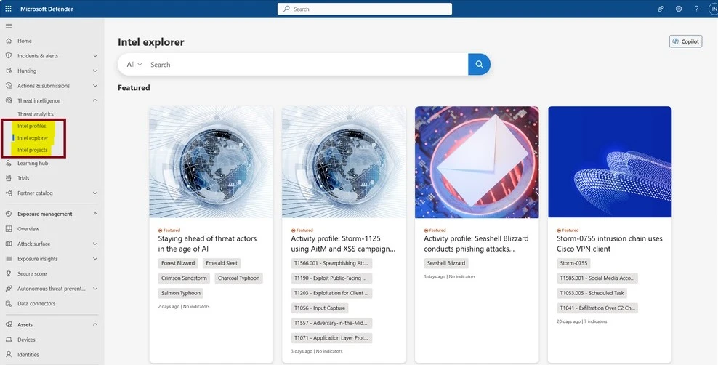The width and height of the screenshot is (718, 365).
Task: Click the Forest Blizzard tag
Action: pyautogui.click(x=178, y=263)
